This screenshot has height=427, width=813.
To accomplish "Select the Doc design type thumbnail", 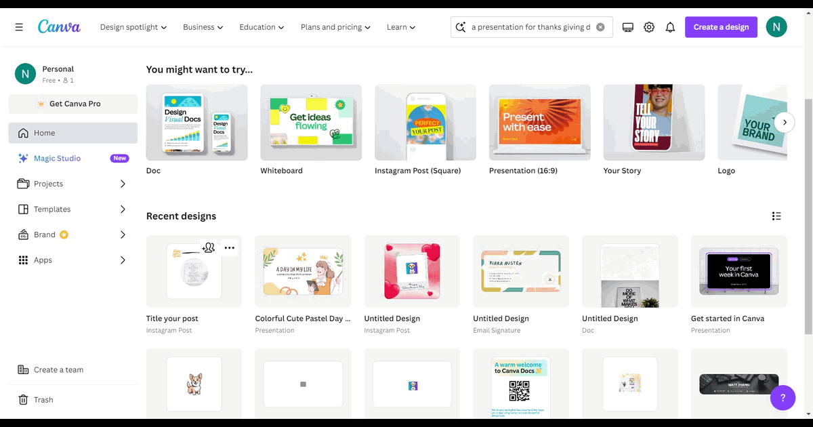I will (197, 122).
